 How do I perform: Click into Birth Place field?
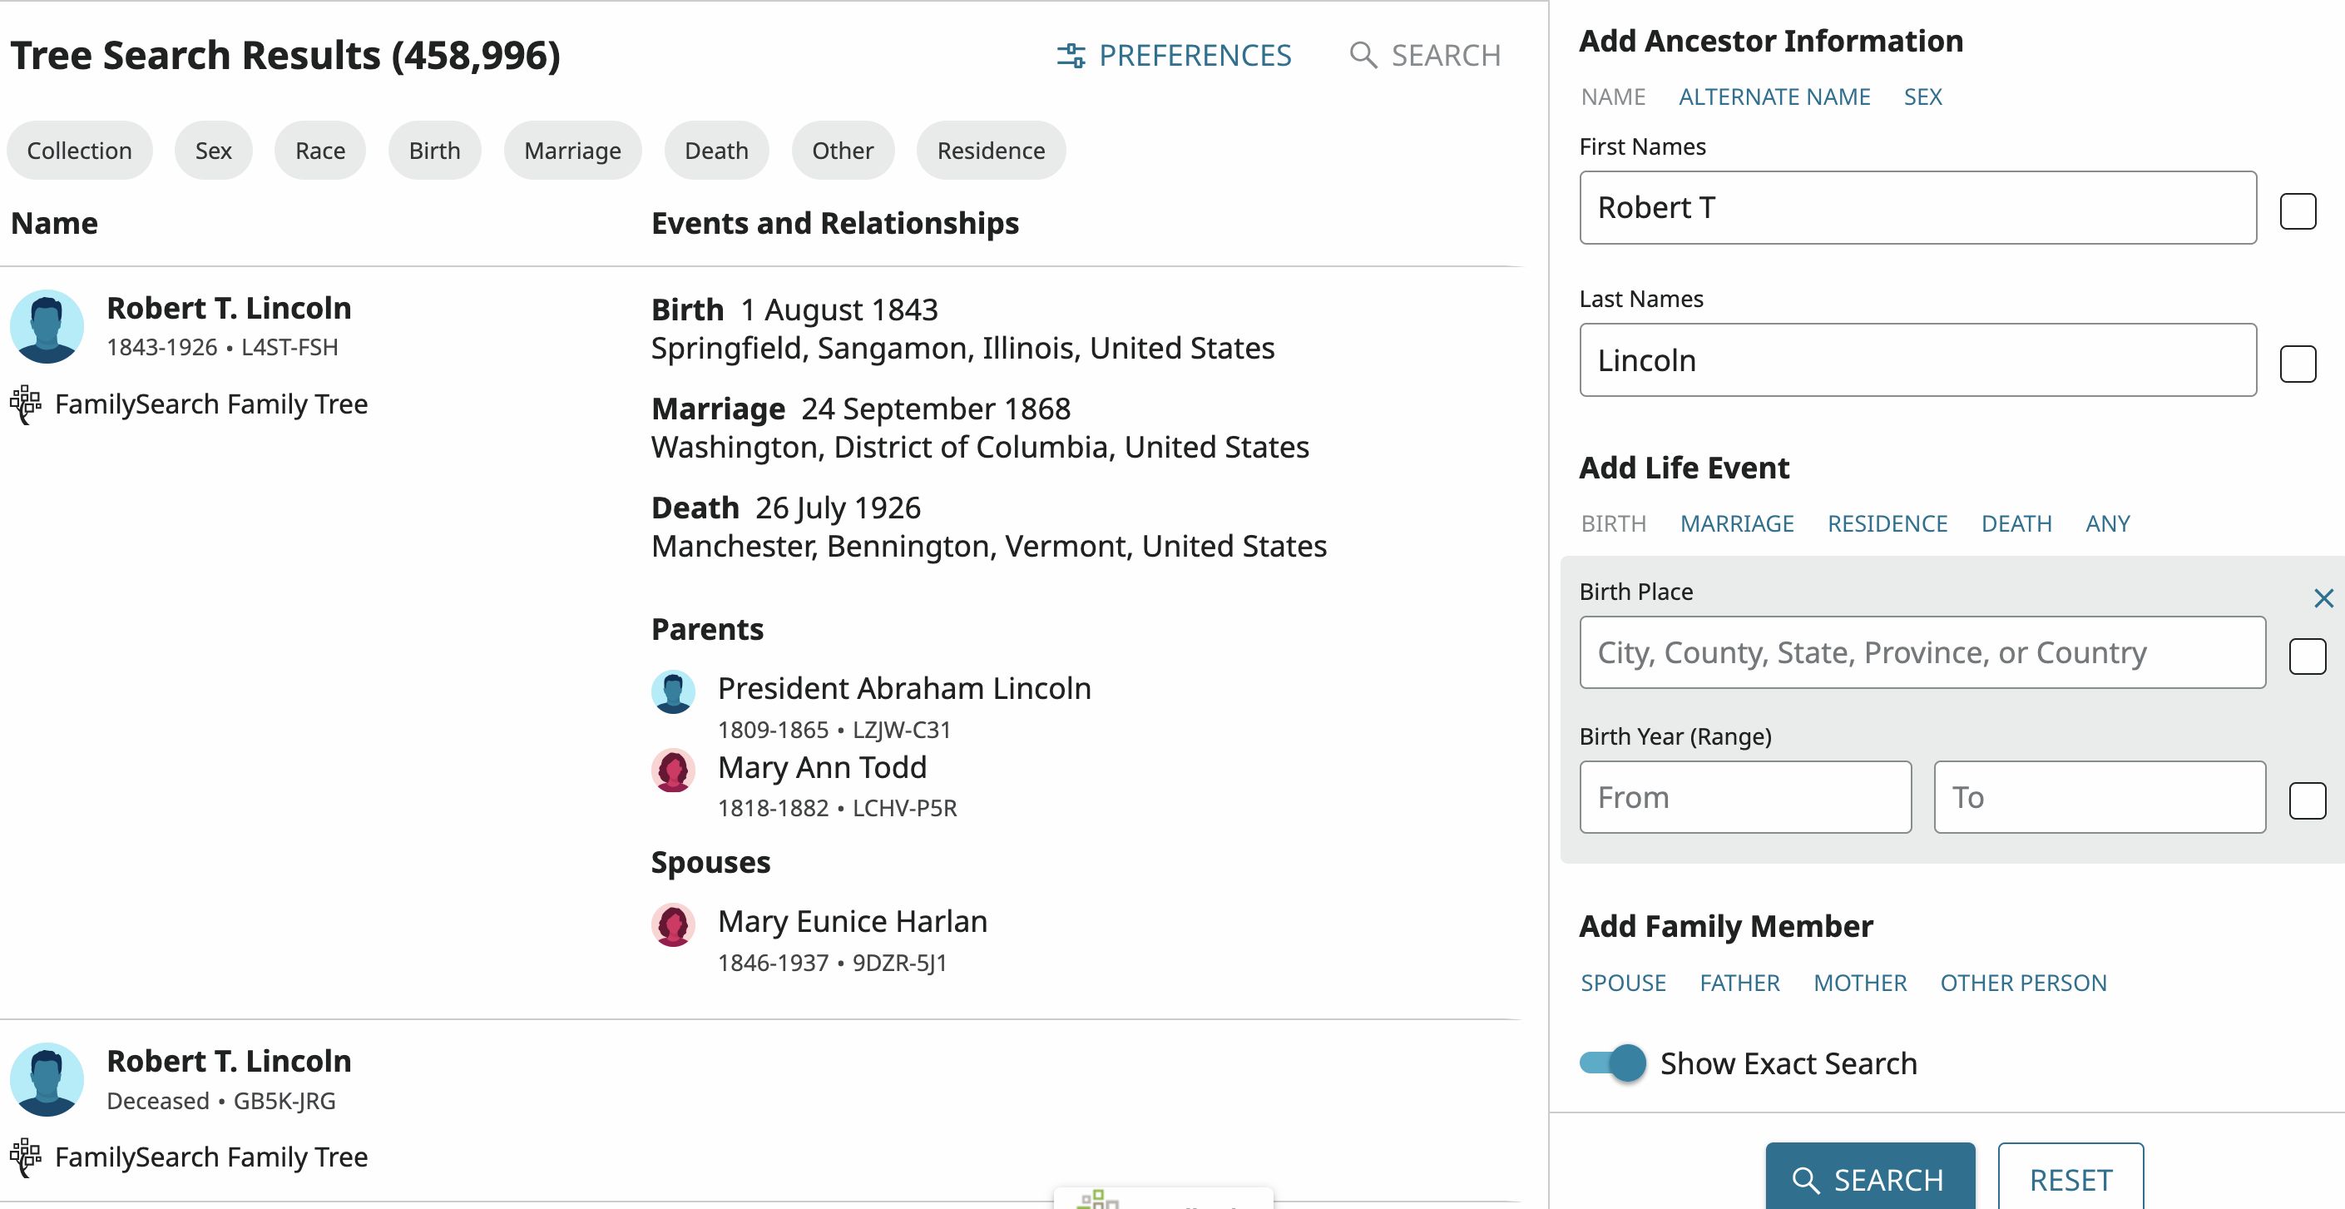[1922, 652]
